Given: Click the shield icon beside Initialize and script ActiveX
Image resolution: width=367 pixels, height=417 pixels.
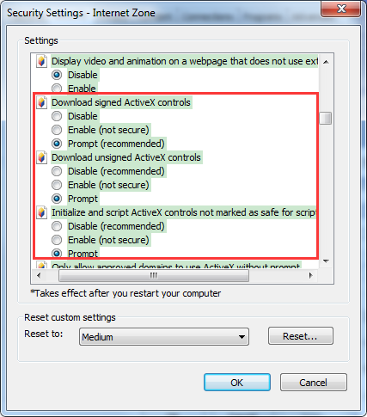Looking at the screenshot, I should click(42, 212).
